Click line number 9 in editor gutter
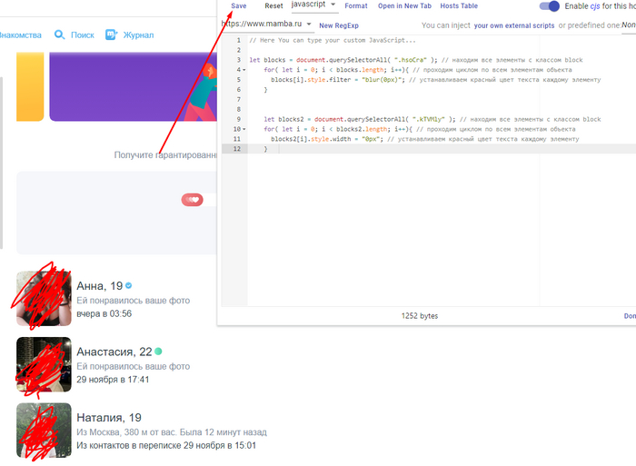Image resolution: width=636 pixels, height=466 pixels. 239,119
